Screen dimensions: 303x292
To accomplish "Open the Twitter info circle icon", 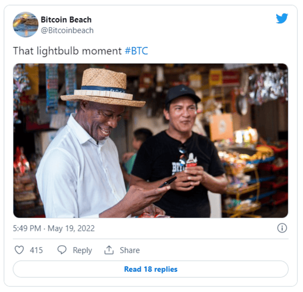I will [282, 228].
